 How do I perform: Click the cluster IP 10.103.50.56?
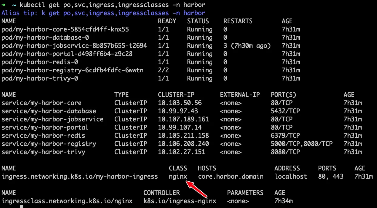pyautogui.click(x=180, y=103)
